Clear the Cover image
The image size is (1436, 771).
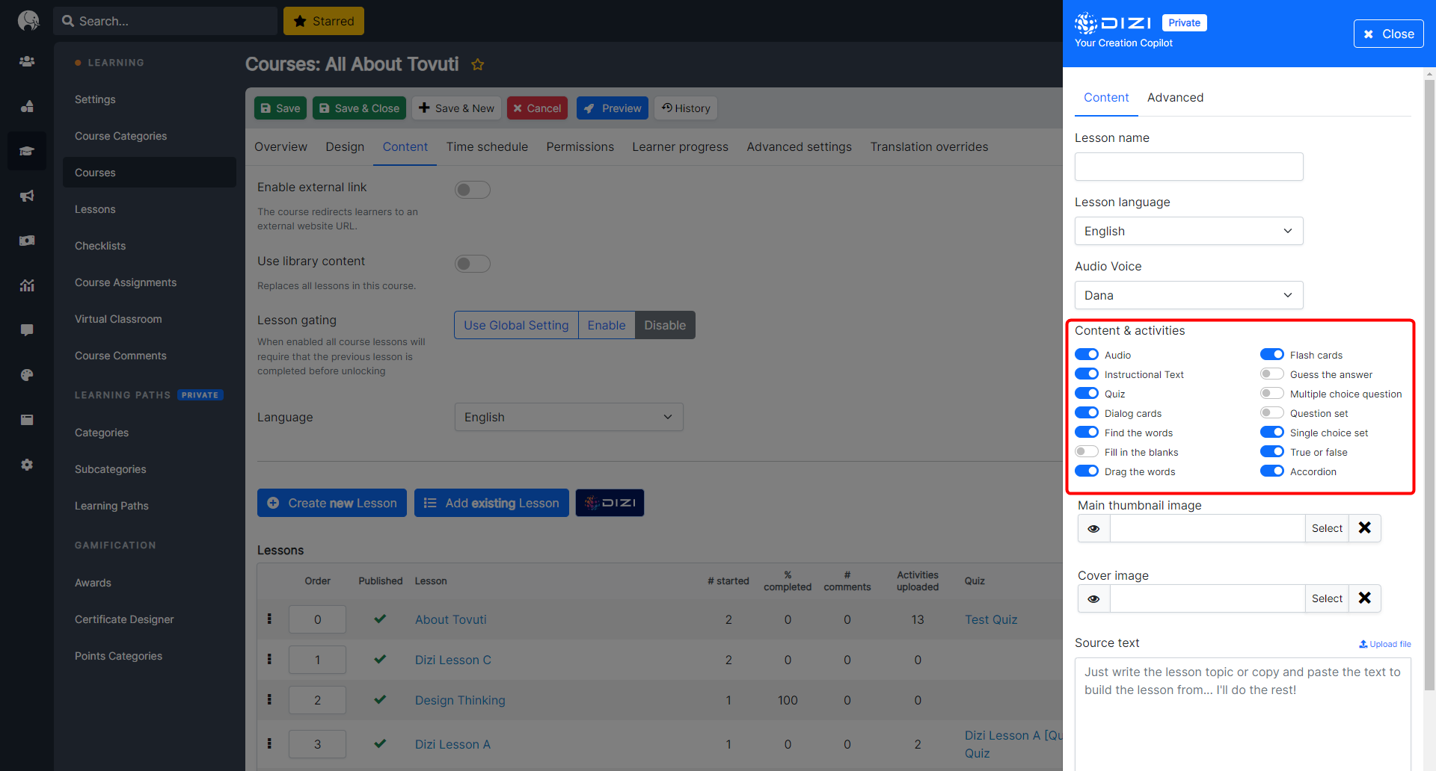click(1365, 598)
